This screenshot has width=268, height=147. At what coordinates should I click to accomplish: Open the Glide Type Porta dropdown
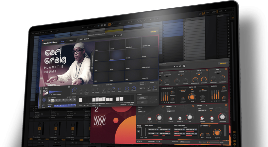click(185, 142)
